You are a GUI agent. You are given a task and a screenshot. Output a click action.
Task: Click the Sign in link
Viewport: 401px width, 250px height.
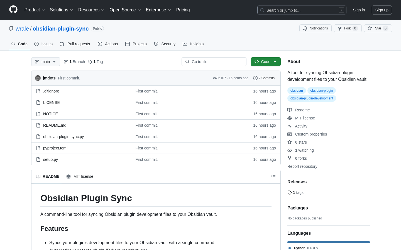click(x=359, y=10)
